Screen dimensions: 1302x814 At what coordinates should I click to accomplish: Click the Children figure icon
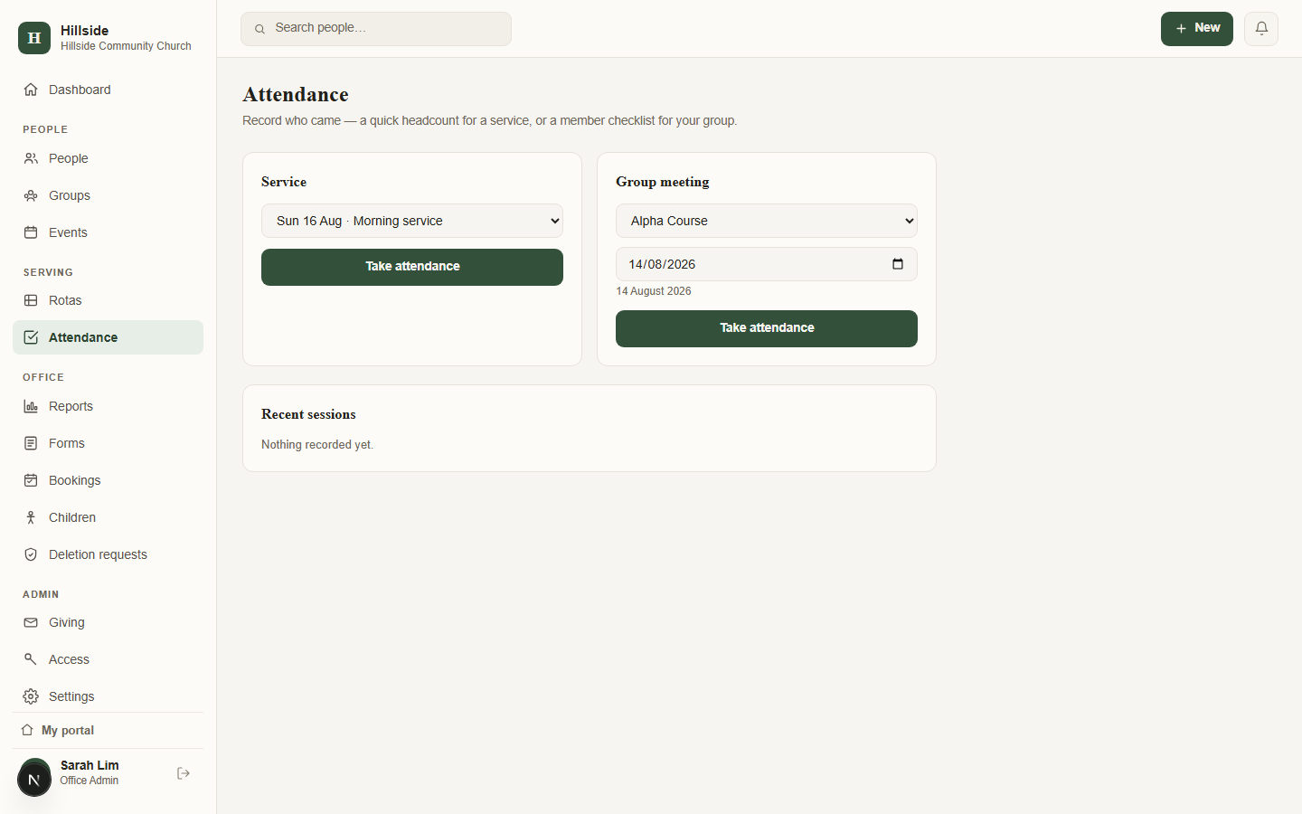click(31, 517)
